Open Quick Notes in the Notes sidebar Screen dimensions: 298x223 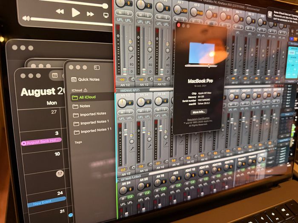(85, 79)
